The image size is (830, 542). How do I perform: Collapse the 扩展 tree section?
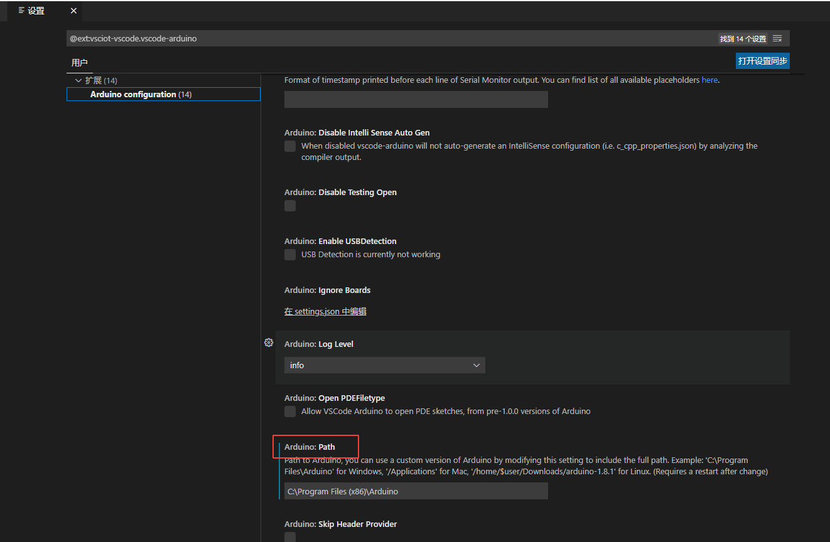78,80
